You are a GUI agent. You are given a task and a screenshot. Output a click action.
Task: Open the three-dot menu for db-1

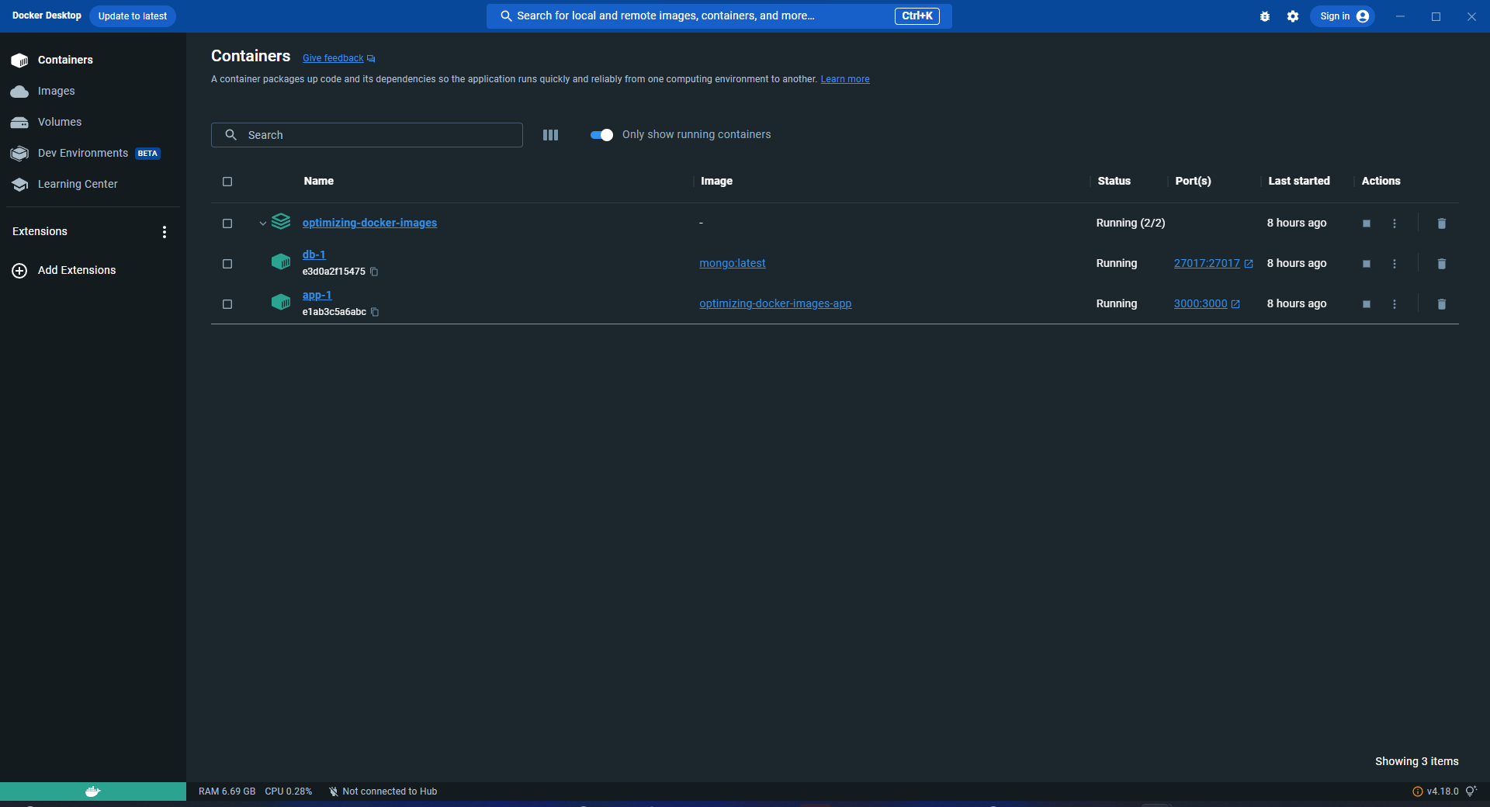click(x=1394, y=264)
